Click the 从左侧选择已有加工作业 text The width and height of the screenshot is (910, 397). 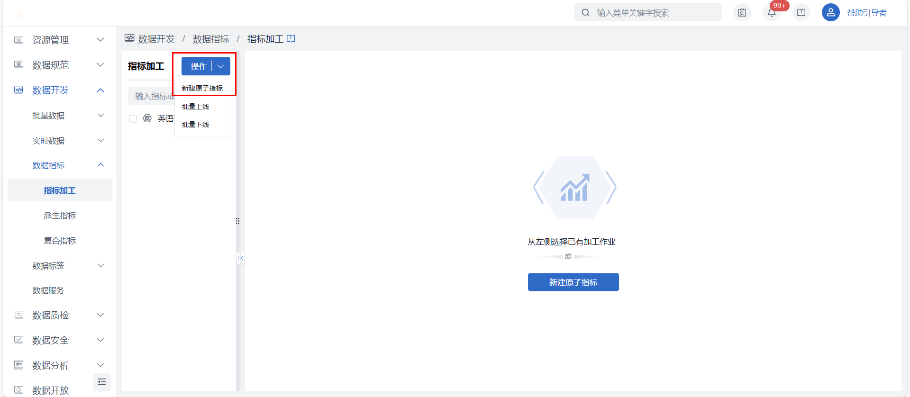pos(572,242)
